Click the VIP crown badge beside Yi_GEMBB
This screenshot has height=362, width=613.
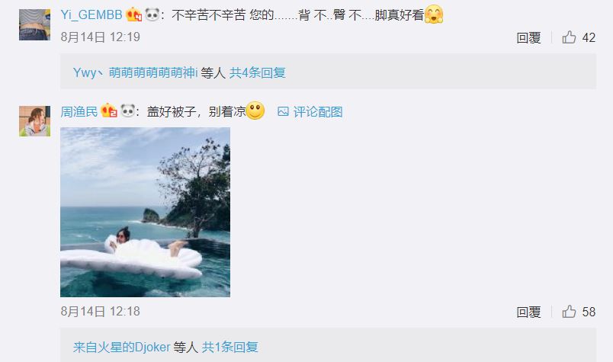click(133, 14)
